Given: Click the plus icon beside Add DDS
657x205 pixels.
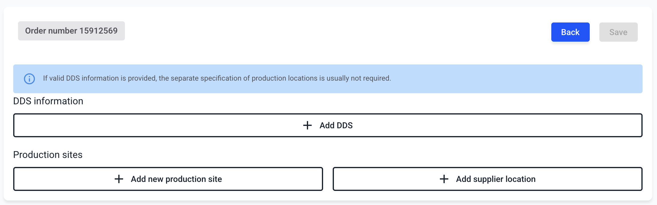Looking at the screenshot, I should click(x=307, y=125).
